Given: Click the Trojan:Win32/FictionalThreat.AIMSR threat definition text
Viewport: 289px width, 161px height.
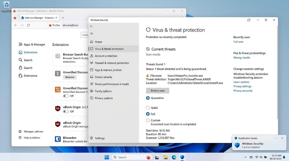Looking at the screenshot, I should tap(189, 79).
